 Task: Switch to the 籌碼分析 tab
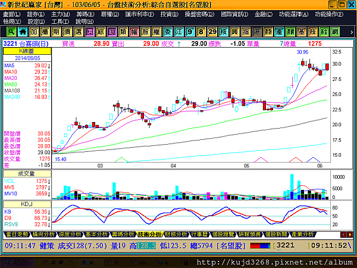coord(123,234)
